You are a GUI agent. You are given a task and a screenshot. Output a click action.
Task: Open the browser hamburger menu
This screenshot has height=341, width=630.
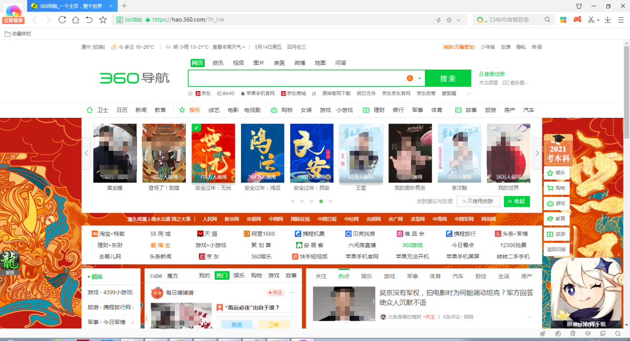620,20
